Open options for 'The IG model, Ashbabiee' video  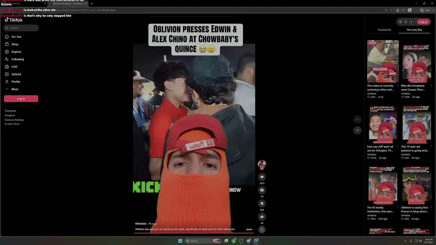397,208
